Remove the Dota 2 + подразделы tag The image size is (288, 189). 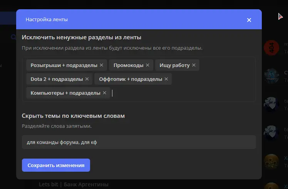(87, 79)
